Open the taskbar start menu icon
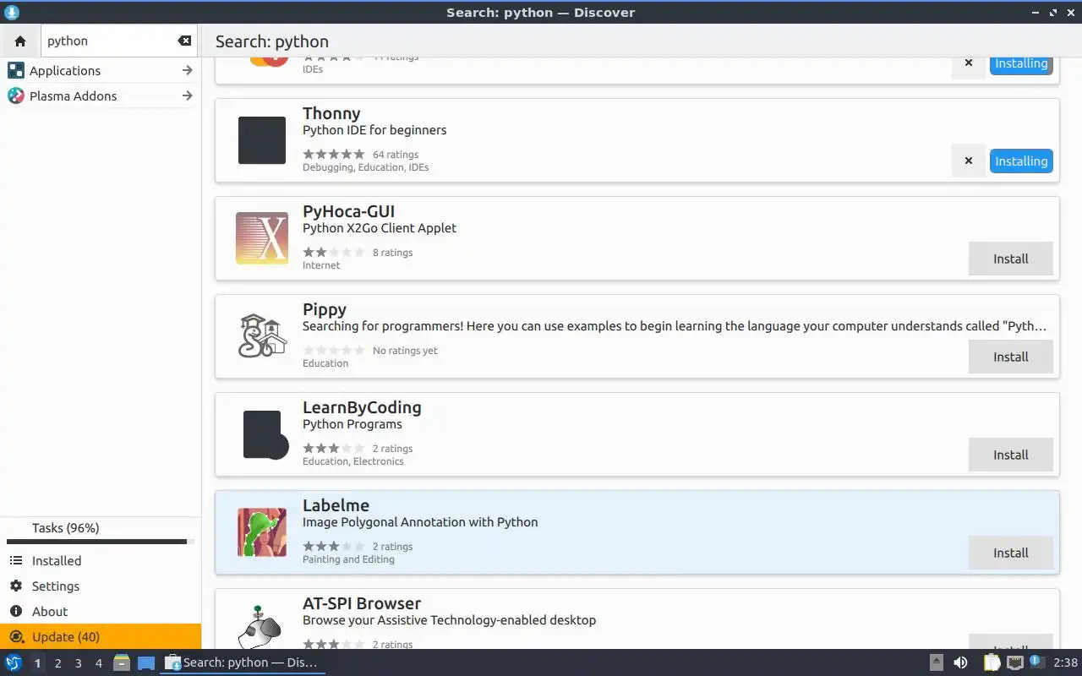This screenshot has width=1082, height=676. tap(14, 662)
